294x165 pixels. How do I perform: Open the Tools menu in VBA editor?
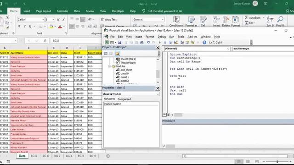click(x=181, y=37)
